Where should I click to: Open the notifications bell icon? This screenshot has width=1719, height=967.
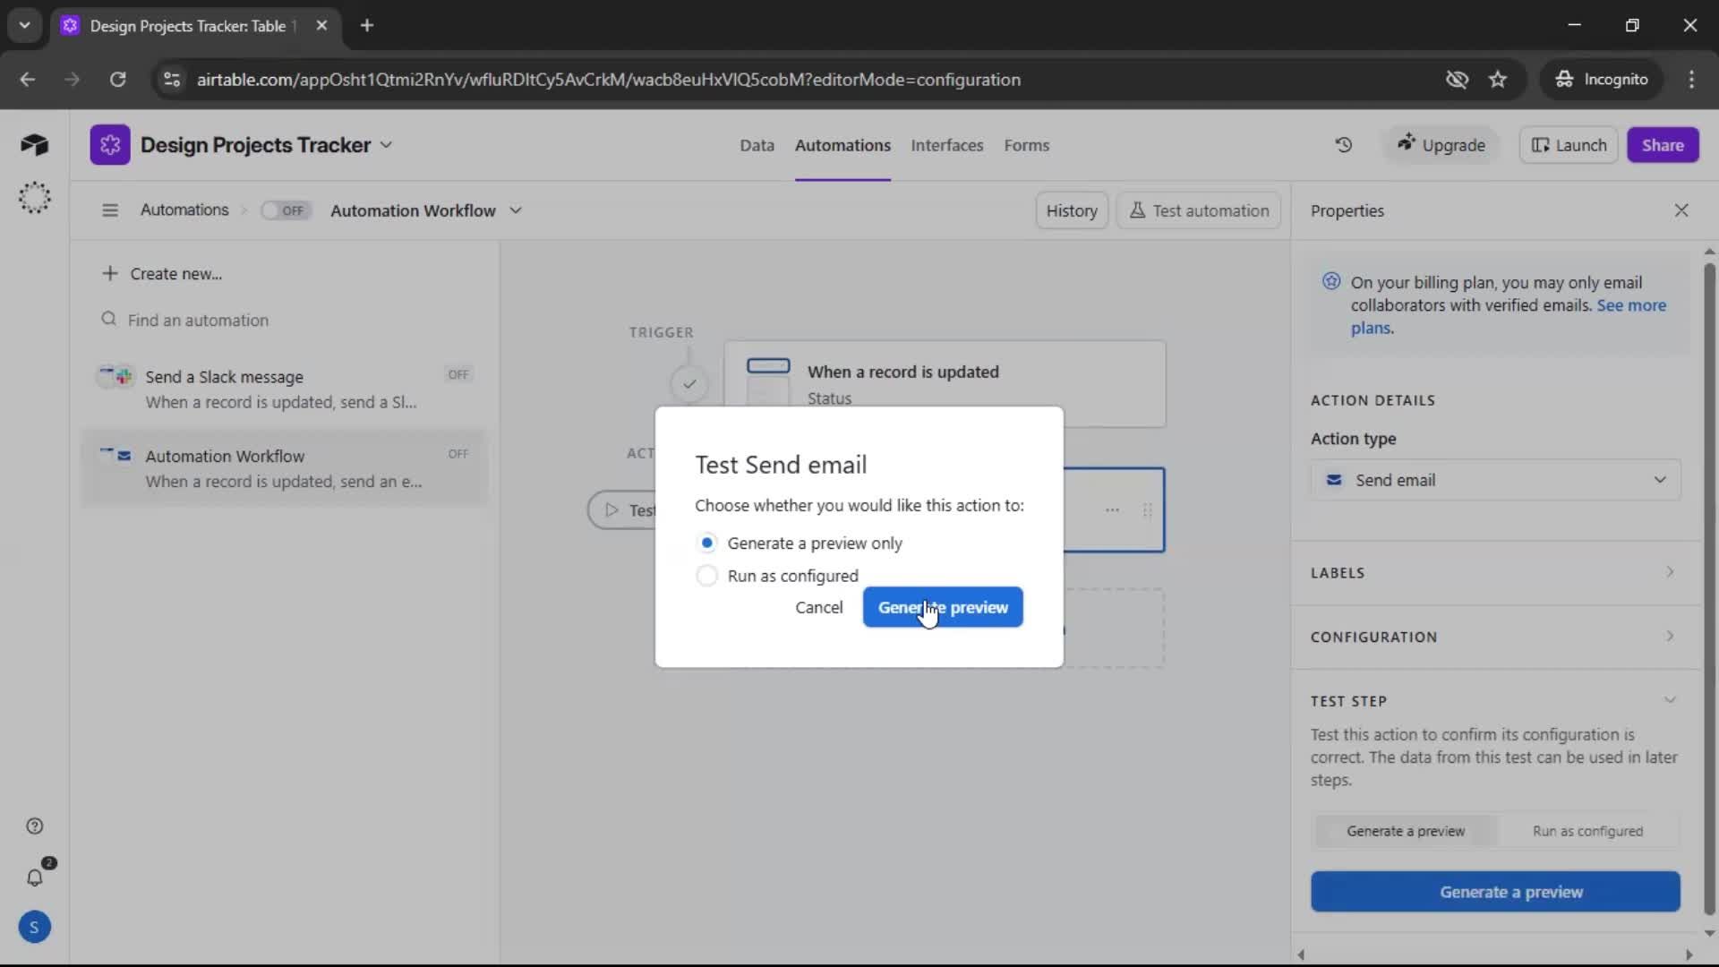click(34, 878)
